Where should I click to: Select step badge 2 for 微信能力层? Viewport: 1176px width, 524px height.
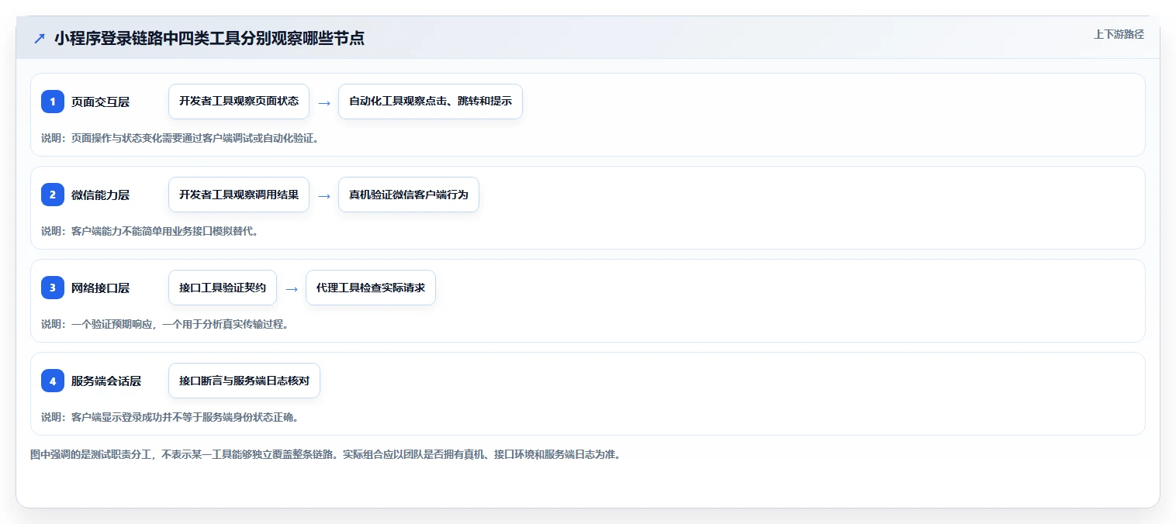pos(53,195)
